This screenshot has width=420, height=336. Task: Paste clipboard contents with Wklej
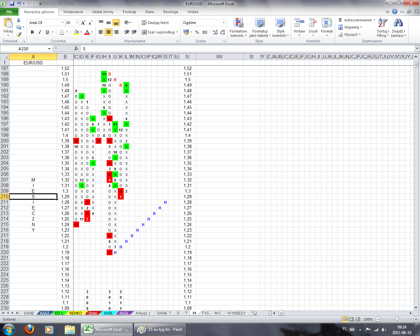[x=8, y=26]
